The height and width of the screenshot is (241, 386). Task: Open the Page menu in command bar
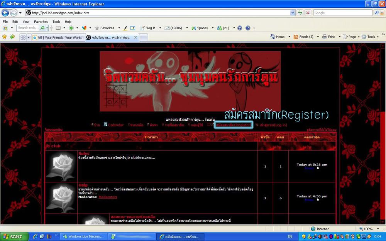coord(351,37)
